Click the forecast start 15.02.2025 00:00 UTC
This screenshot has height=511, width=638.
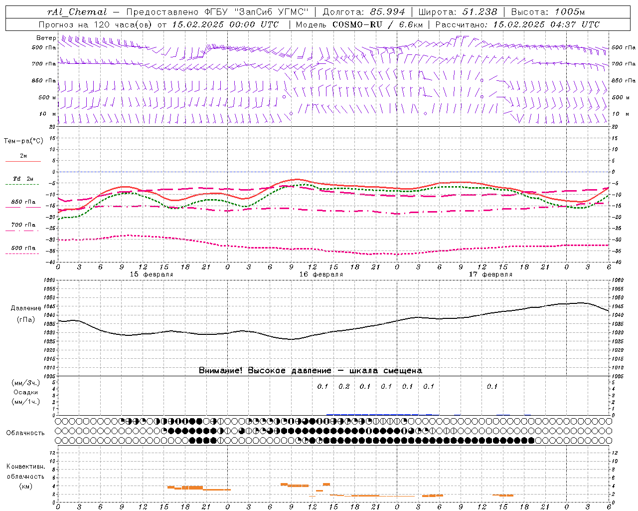click(225, 24)
